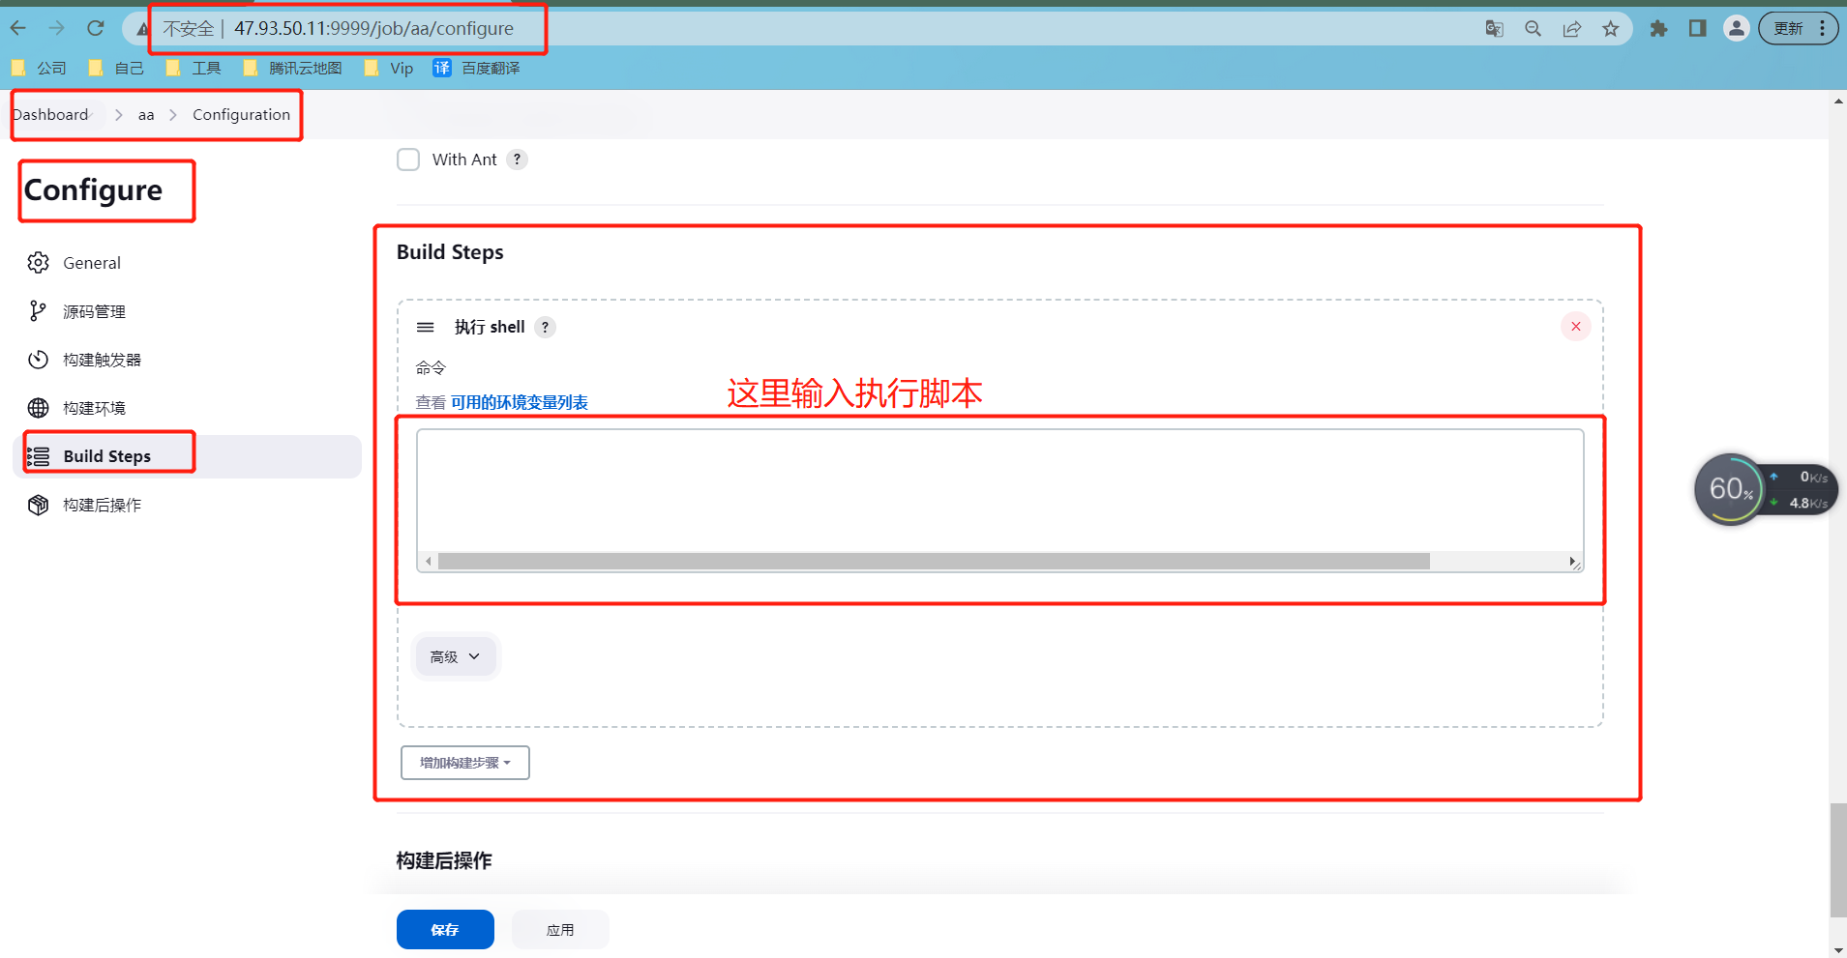
Task: Open the 可用的环境变量列表 link
Action: click(x=520, y=402)
